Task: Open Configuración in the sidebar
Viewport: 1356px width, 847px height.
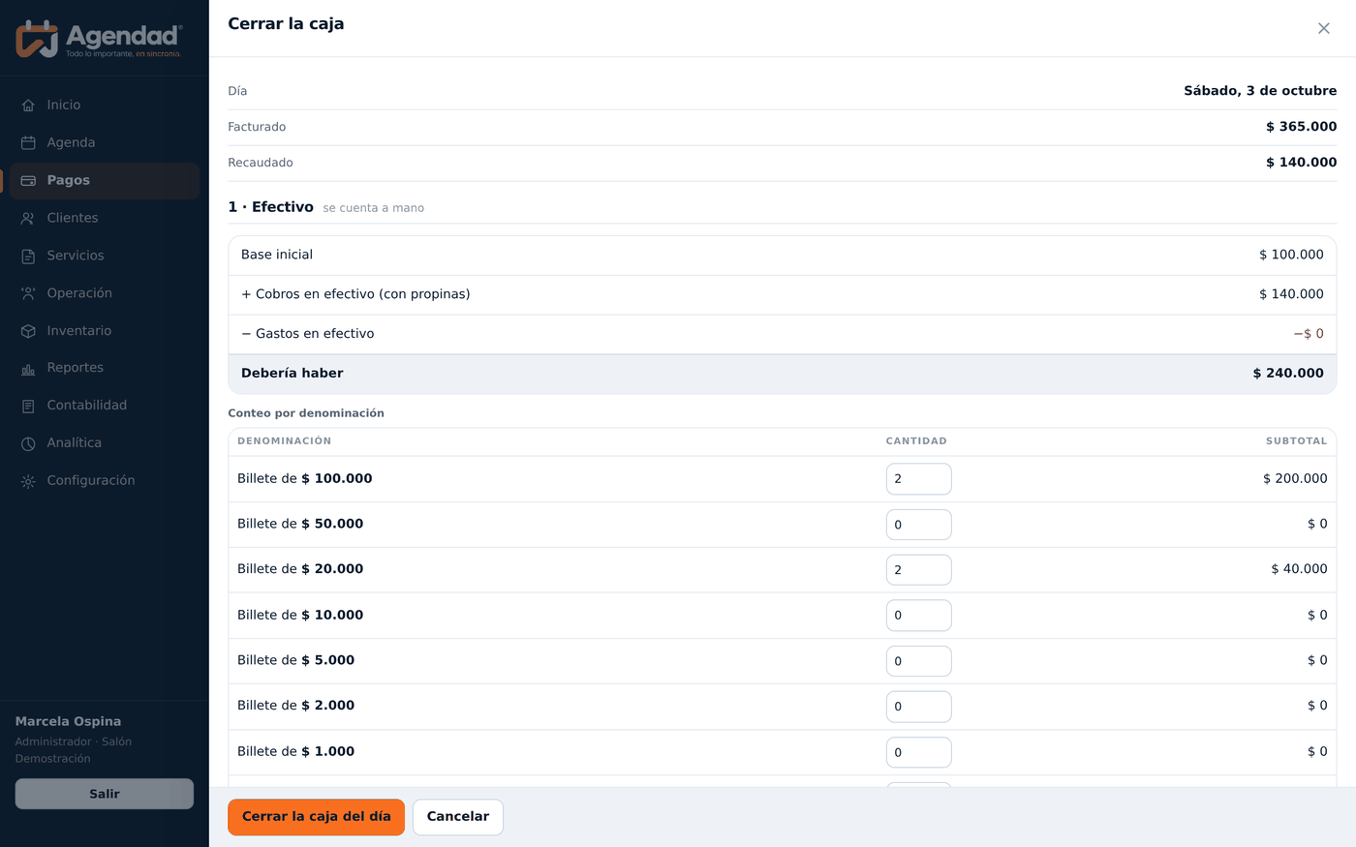Action: pos(105,481)
